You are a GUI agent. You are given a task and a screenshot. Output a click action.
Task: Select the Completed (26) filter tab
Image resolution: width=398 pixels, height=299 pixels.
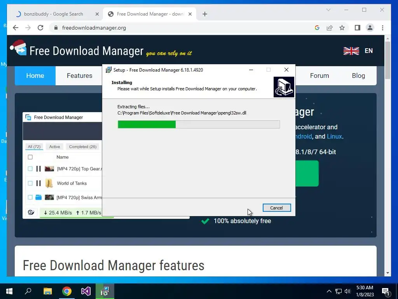(83, 147)
